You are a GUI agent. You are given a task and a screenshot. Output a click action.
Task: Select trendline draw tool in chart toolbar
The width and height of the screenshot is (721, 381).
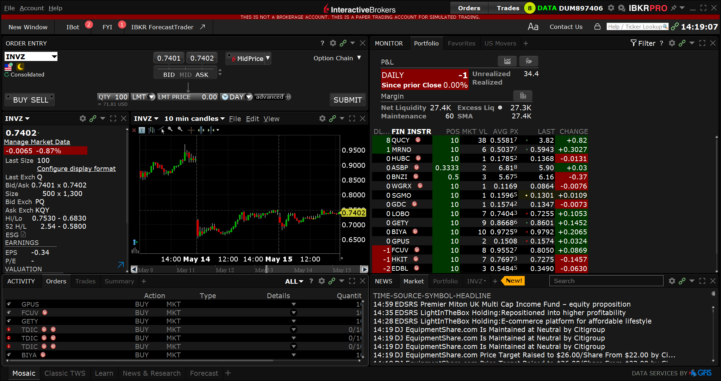click(x=161, y=130)
